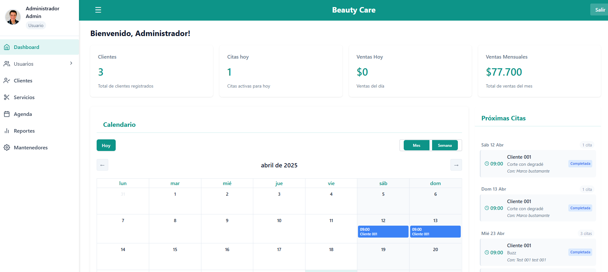Select day 4 in the calendar
The width and height of the screenshot is (608, 272).
pyautogui.click(x=331, y=201)
